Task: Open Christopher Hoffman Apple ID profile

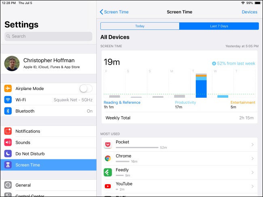Action: [48, 63]
